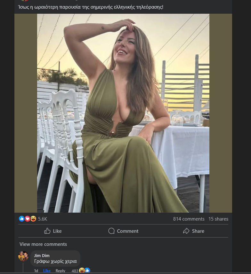Click the haha emoji in post reactions
This screenshot has width=251, height=274.
coord(33,219)
